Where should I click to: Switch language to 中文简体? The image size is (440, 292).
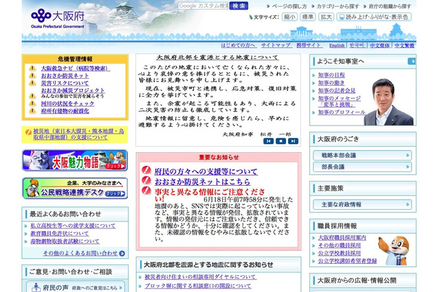[379, 45]
